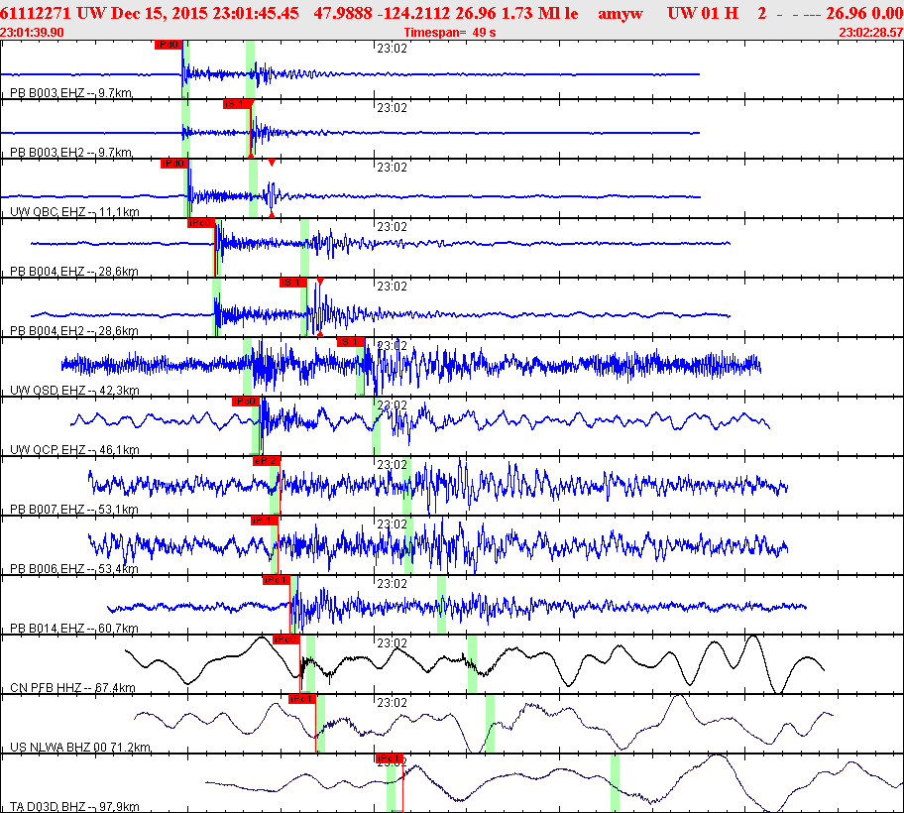This screenshot has width=904, height=813.
Task: Click the PB B004 EHZ 28.6km station label
Action: pyautogui.click(x=74, y=271)
